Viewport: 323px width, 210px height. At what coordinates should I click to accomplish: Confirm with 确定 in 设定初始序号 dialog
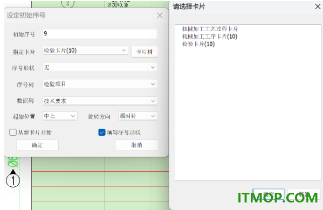(37, 145)
